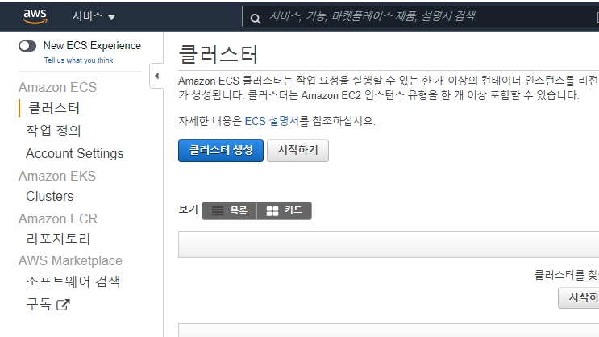Open 작업 정의 in the sidebar
599x337 pixels.
[53, 131]
